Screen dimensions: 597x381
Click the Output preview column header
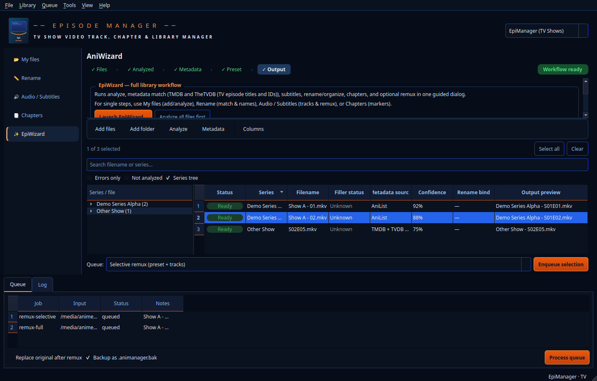[x=541, y=193]
